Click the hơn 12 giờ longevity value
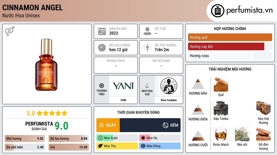The width and height of the screenshot is (277, 155). tap(118, 50)
